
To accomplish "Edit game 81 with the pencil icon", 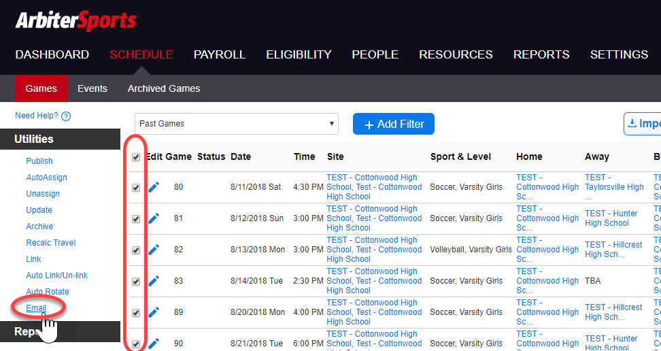I will tap(154, 218).
